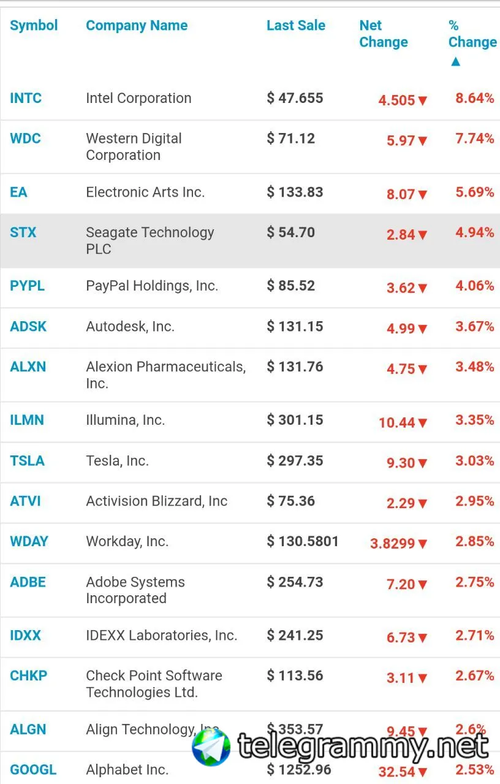
Task: Select the Seagate Technology PLC highlighted row
Action: tap(245, 241)
